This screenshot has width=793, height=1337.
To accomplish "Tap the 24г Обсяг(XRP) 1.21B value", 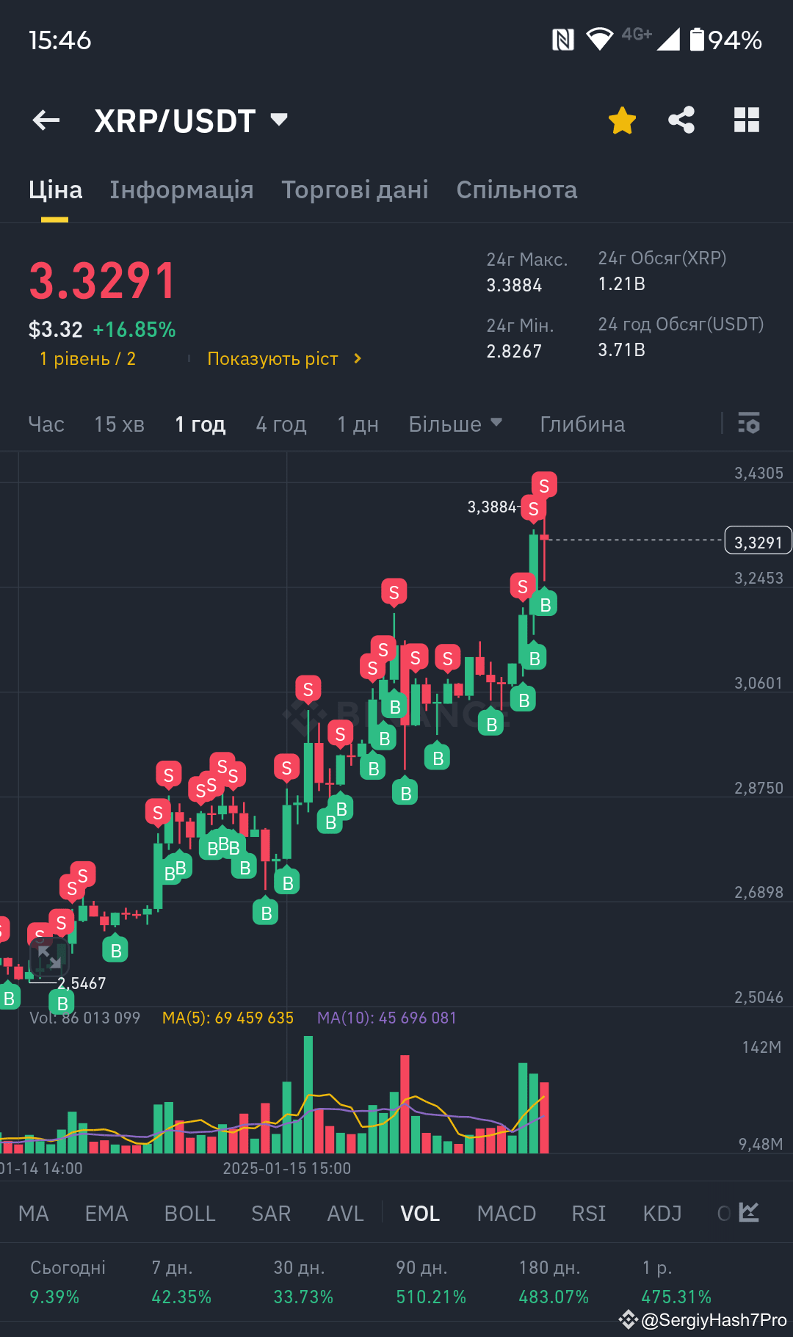I will pos(621,284).
